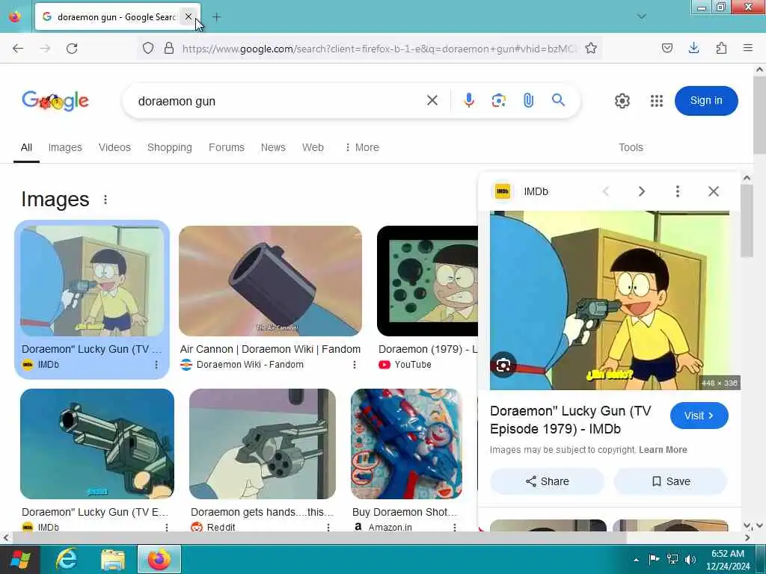This screenshot has height=574, width=766.
Task: Switch to the Forums search tab
Action: pos(226,147)
